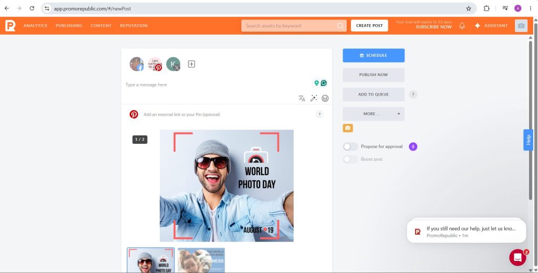
Task: Open help next to Add to Queue
Action: tap(413, 94)
